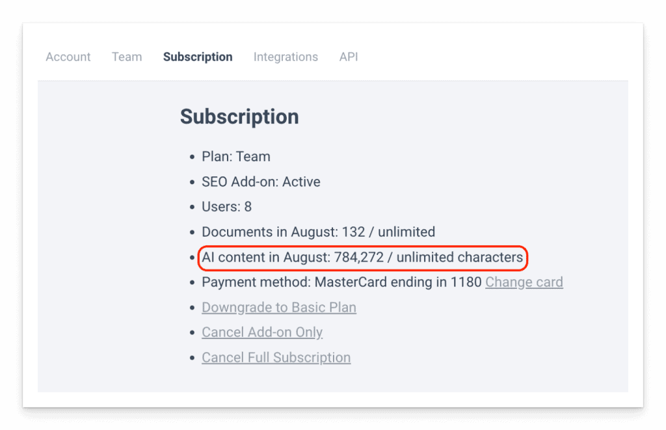Click the Documents in August usage text
The width and height of the screenshot is (666, 430).
pyautogui.click(x=318, y=232)
